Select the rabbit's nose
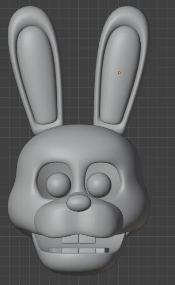The width and height of the screenshot is (175, 285). coord(78,203)
